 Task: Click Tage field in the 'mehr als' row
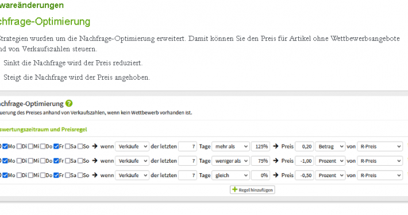[187, 146]
